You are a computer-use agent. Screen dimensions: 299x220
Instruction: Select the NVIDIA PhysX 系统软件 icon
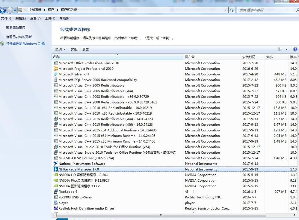(56, 180)
